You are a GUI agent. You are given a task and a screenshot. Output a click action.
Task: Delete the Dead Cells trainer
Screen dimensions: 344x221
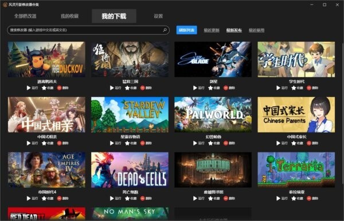[x=146, y=199]
